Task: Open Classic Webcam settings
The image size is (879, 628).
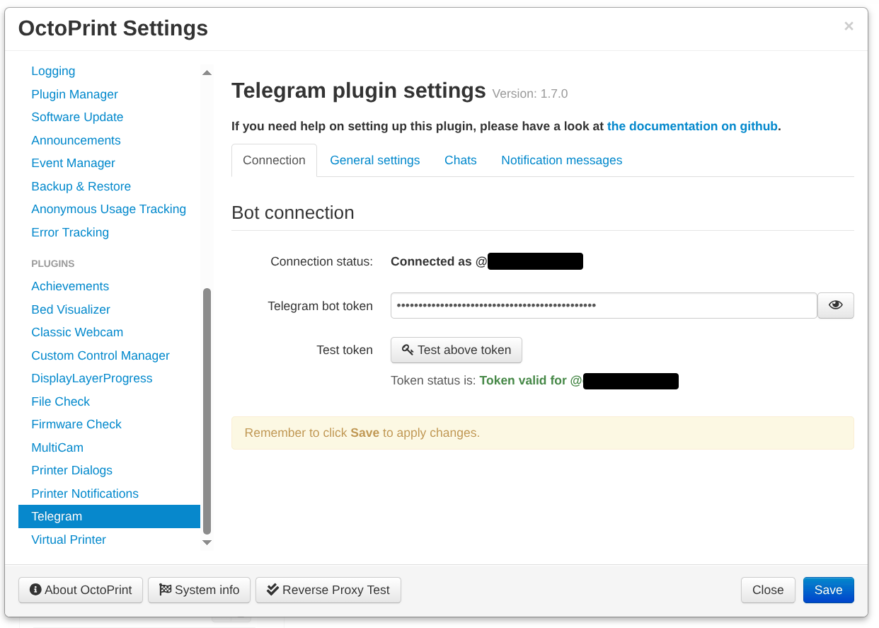Action: point(77,332)
